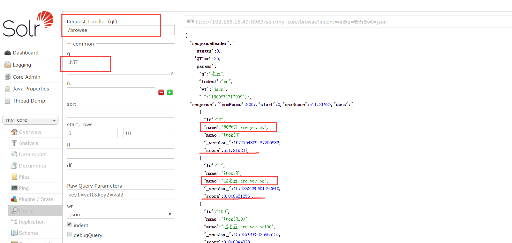Go to the Dataimport section

coord(32,154)
